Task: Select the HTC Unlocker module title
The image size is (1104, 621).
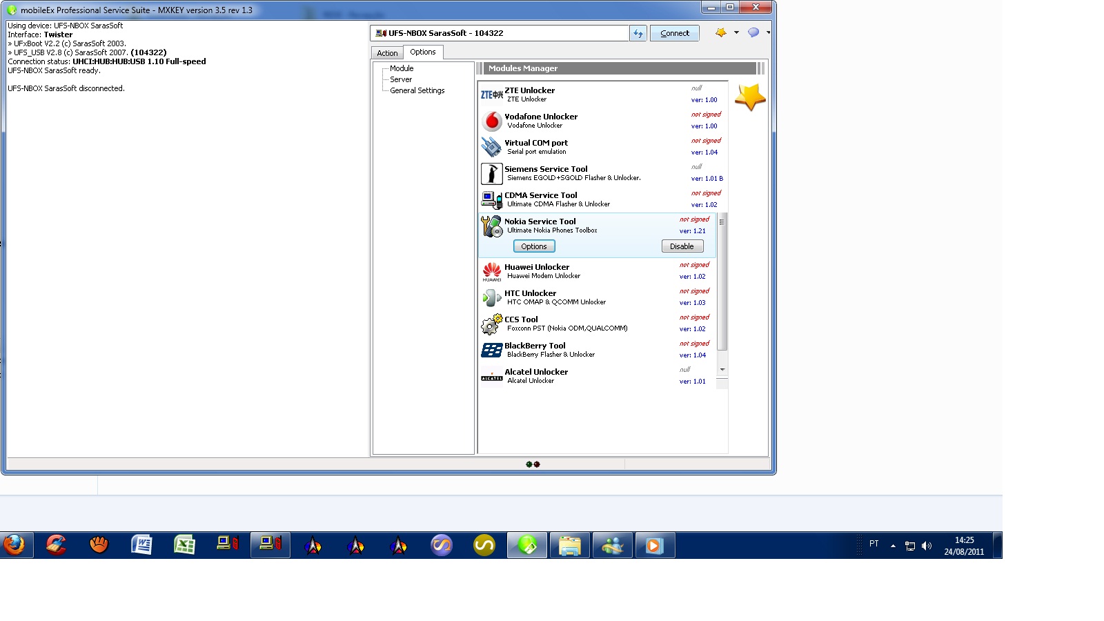Action: (x=530, y=293)
